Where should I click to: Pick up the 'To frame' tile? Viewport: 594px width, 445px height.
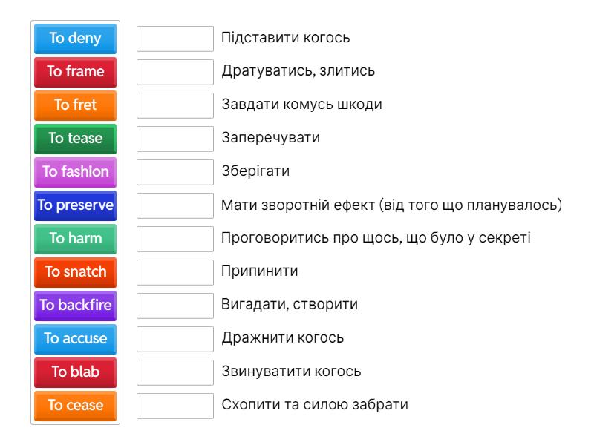(74, 72)
